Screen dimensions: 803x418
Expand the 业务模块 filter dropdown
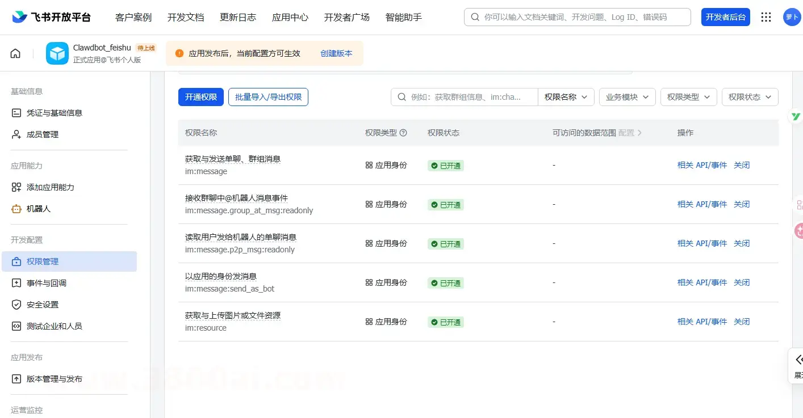(627, 97)
